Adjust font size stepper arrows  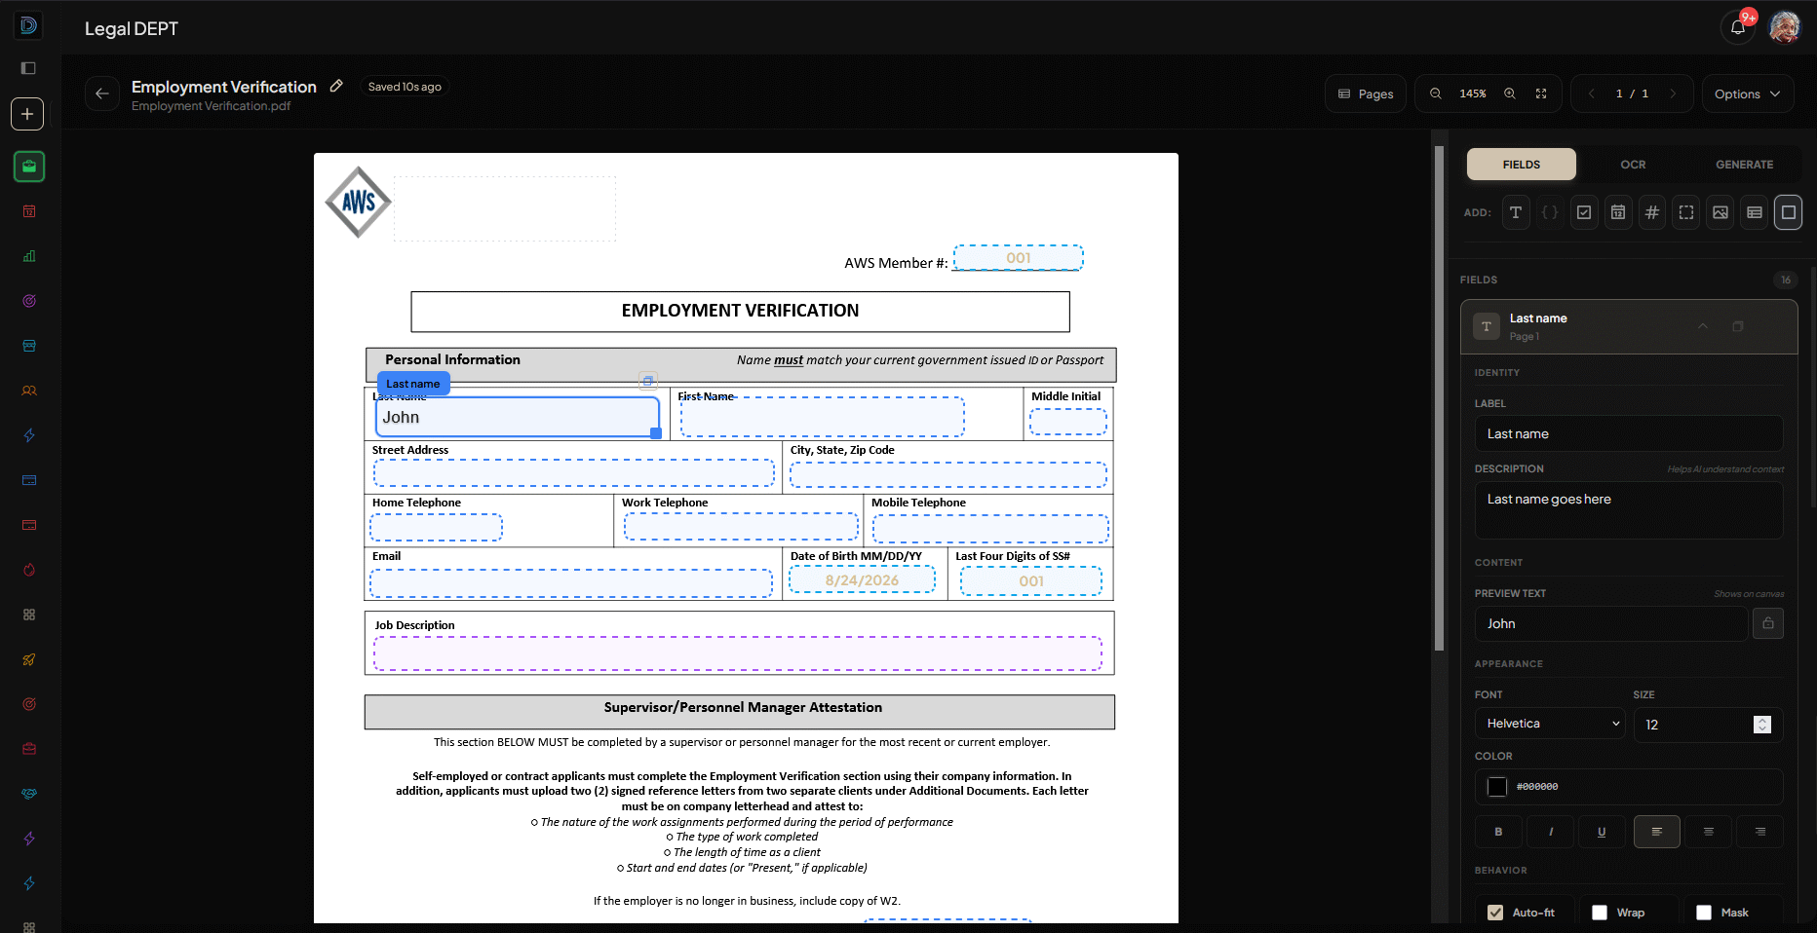tap(1762, 725)
